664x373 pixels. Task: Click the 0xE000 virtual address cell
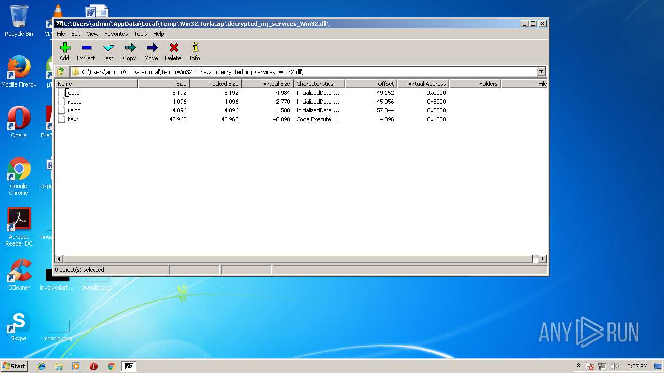coord(436,110)
